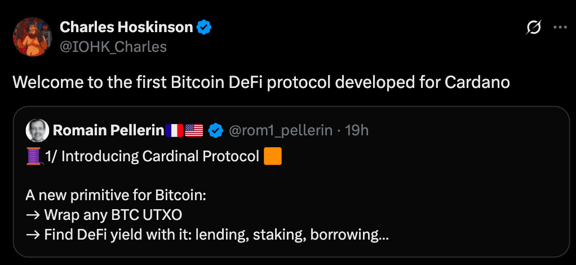Click the @IOHK_Charles handle

tap(113, 46)
